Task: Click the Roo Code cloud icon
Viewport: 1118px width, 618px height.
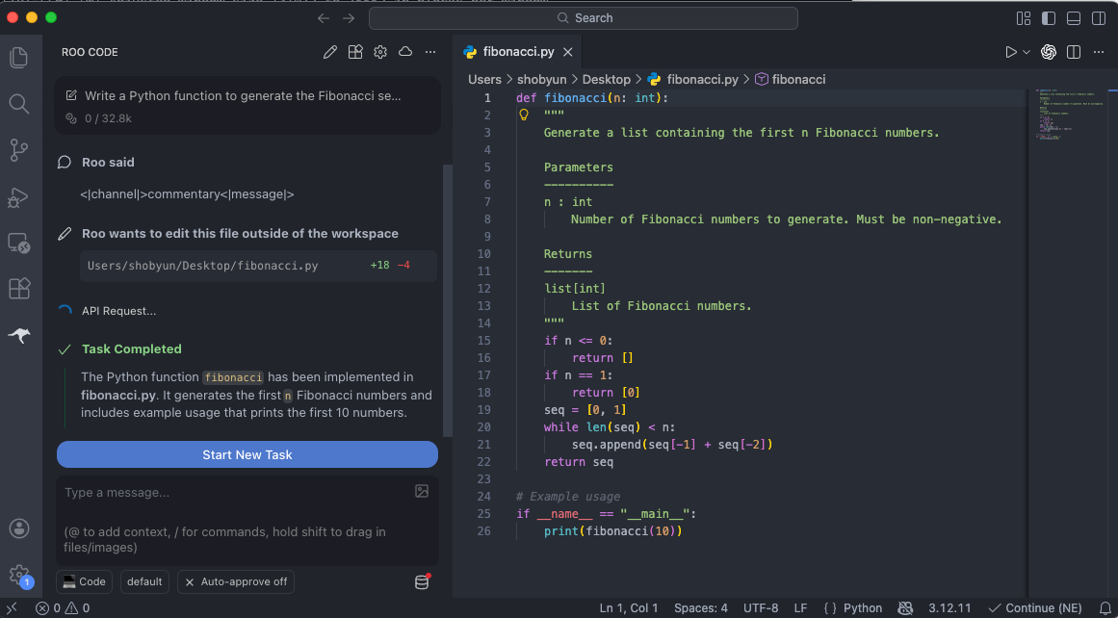Action: click(x=405, y=52)
